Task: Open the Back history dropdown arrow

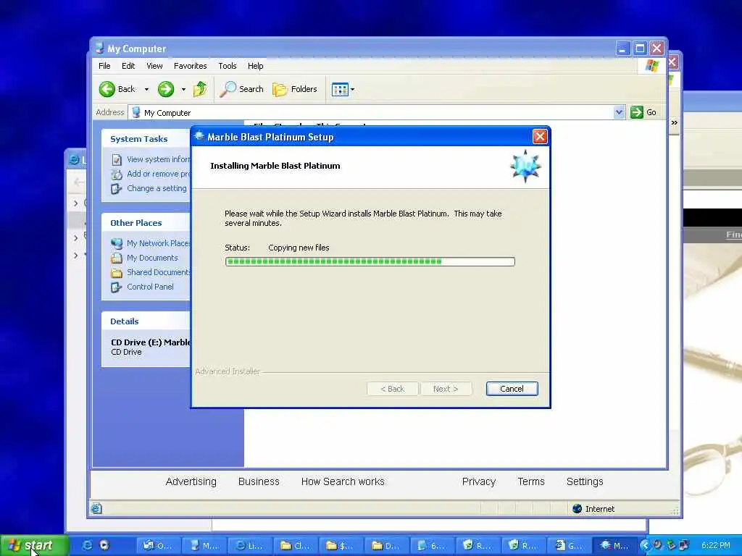Action: 146,89
